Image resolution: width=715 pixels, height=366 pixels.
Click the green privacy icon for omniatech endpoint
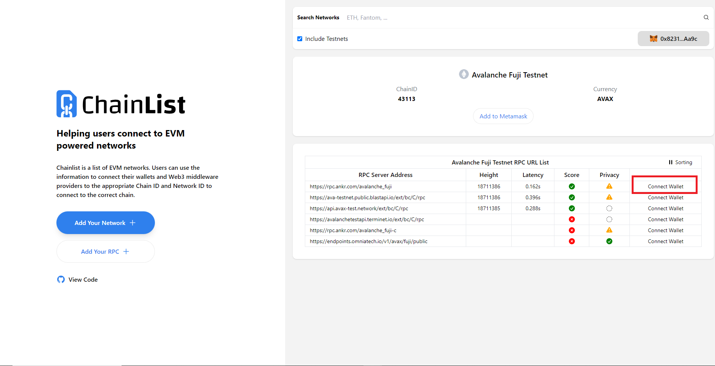tap(609, 241)
